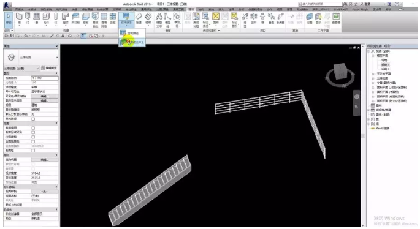
Task: Select the 幕墙网格 curtain grid tool
Action: coord(104,20)
